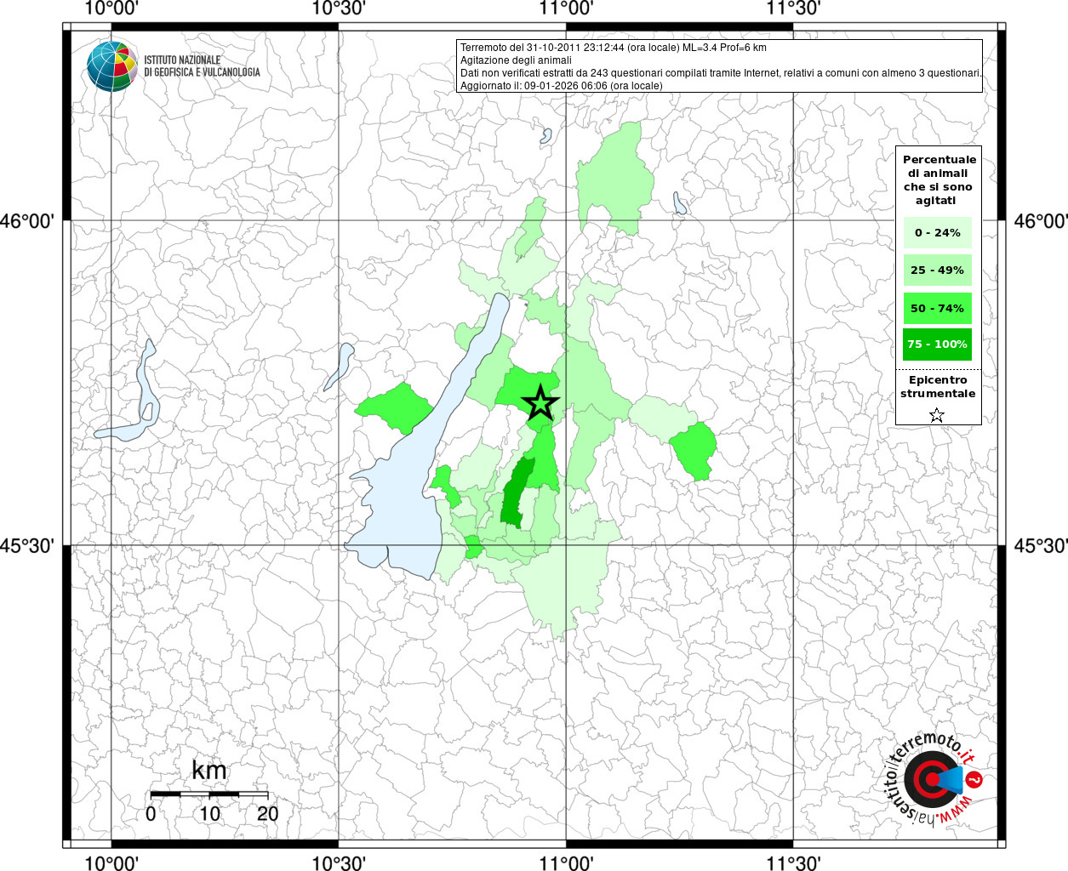Click the legend title 'Percentuale di animali'

click(x=939, y=179)
